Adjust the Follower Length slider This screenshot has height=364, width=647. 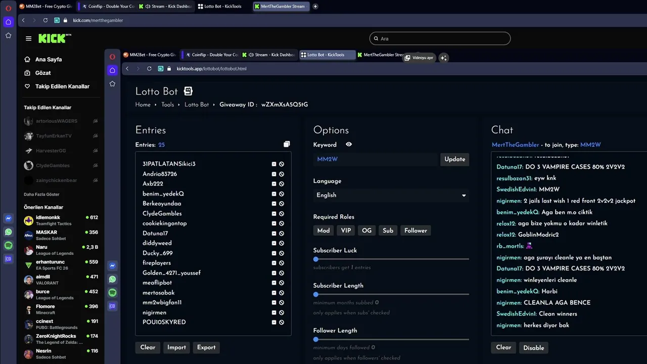pos(391,339)
